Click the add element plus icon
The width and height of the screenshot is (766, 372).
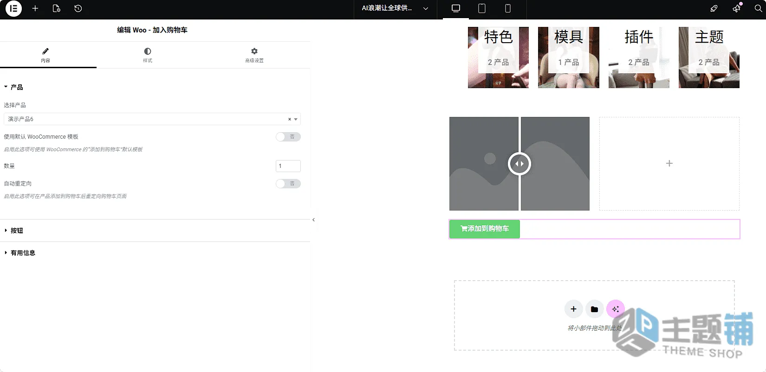pos(35,8)
